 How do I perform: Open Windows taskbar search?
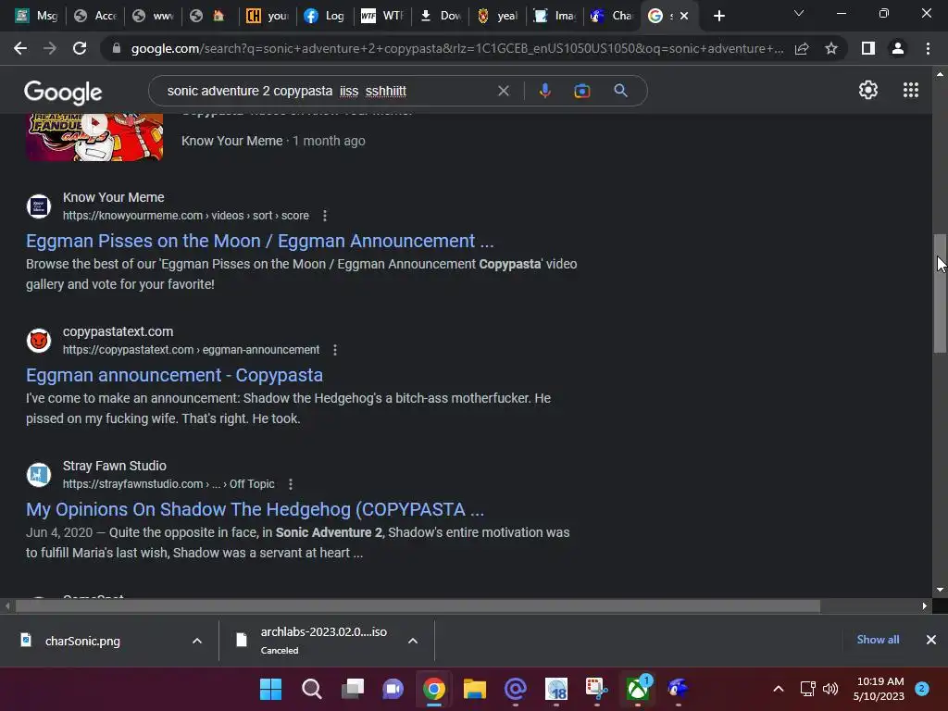click(x=311, y=689)
